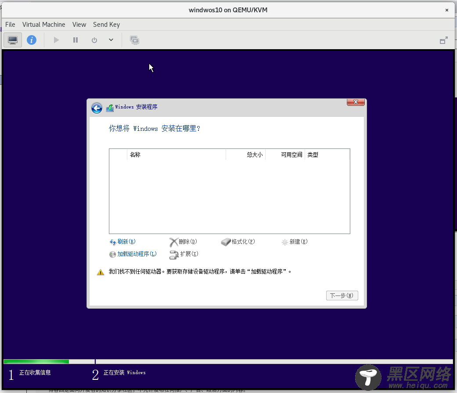Image resolution: width=457 pixels, height=393 pixels.
Task: Open the View menu
Action: [x=79, y=25]
